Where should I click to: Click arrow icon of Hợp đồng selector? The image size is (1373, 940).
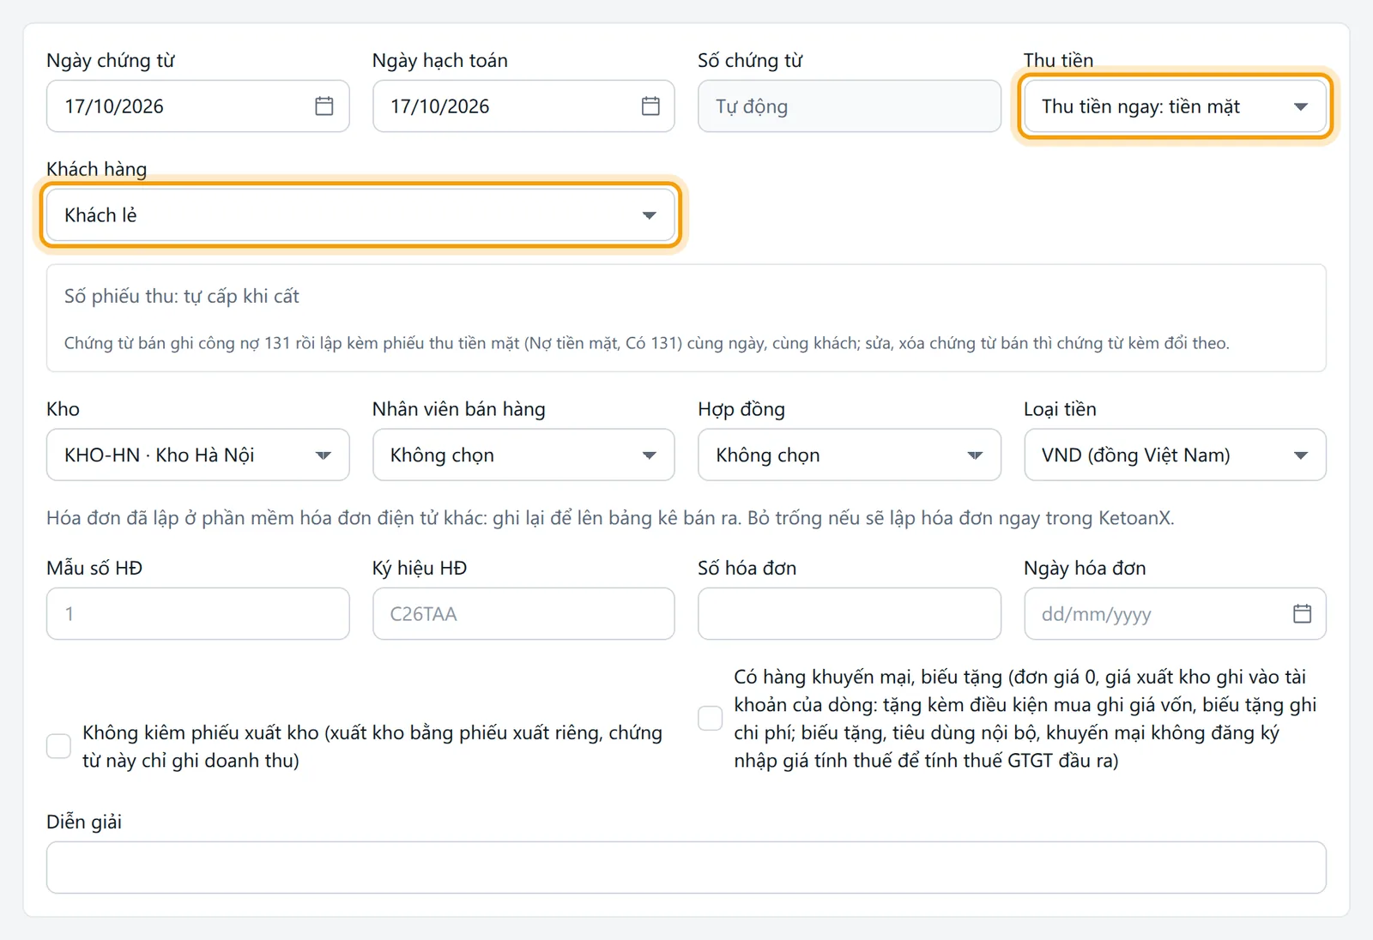pos(975,455)
